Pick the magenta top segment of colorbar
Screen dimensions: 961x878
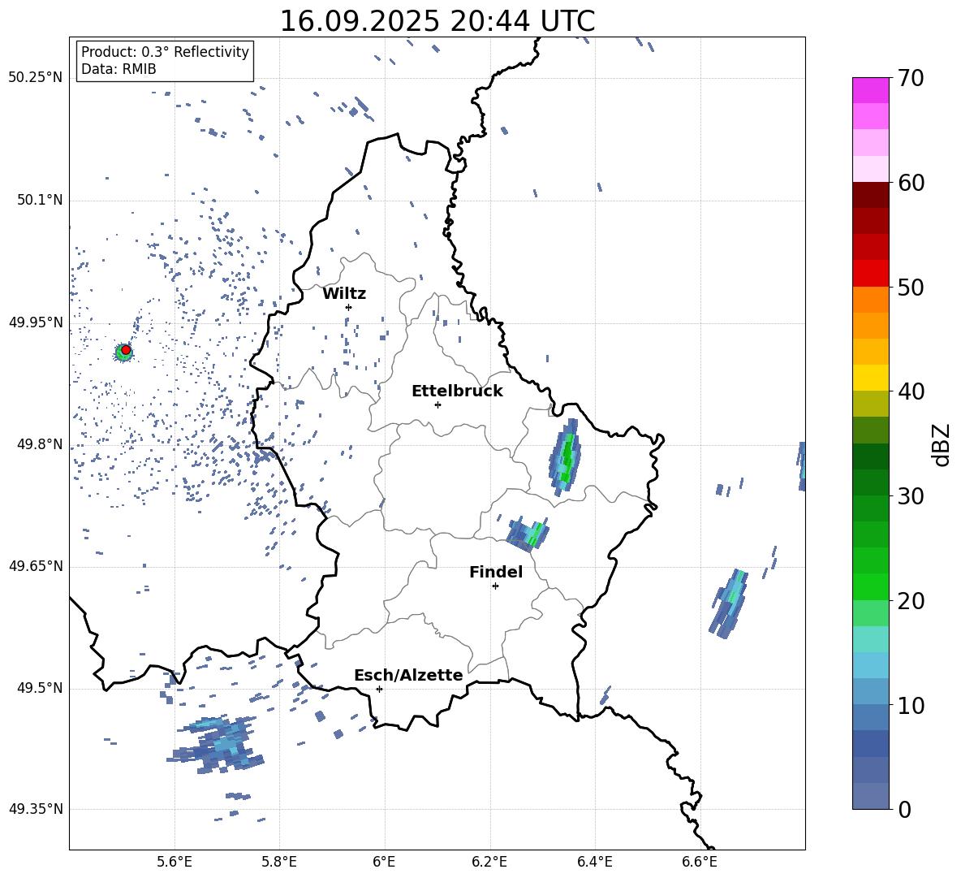point(870,90)
